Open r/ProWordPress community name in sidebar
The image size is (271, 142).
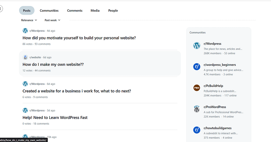pyautogui.click(x=215, y=107)
